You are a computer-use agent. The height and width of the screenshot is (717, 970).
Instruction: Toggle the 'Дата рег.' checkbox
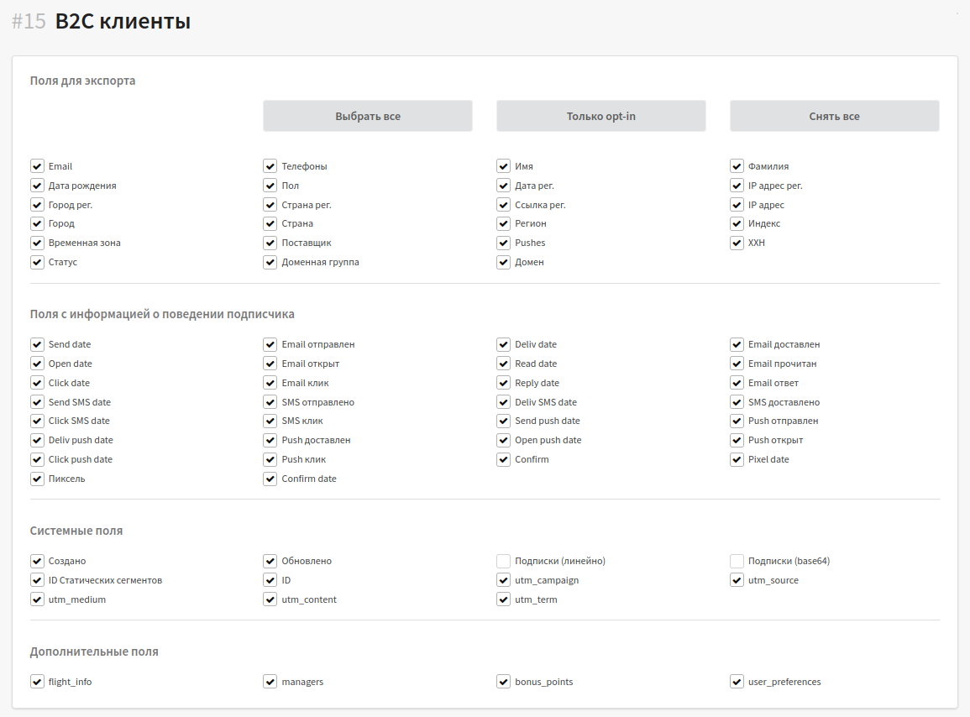click(503, 186)
